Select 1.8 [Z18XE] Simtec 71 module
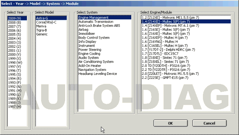 pyautogui.click(x=186, y=58)
